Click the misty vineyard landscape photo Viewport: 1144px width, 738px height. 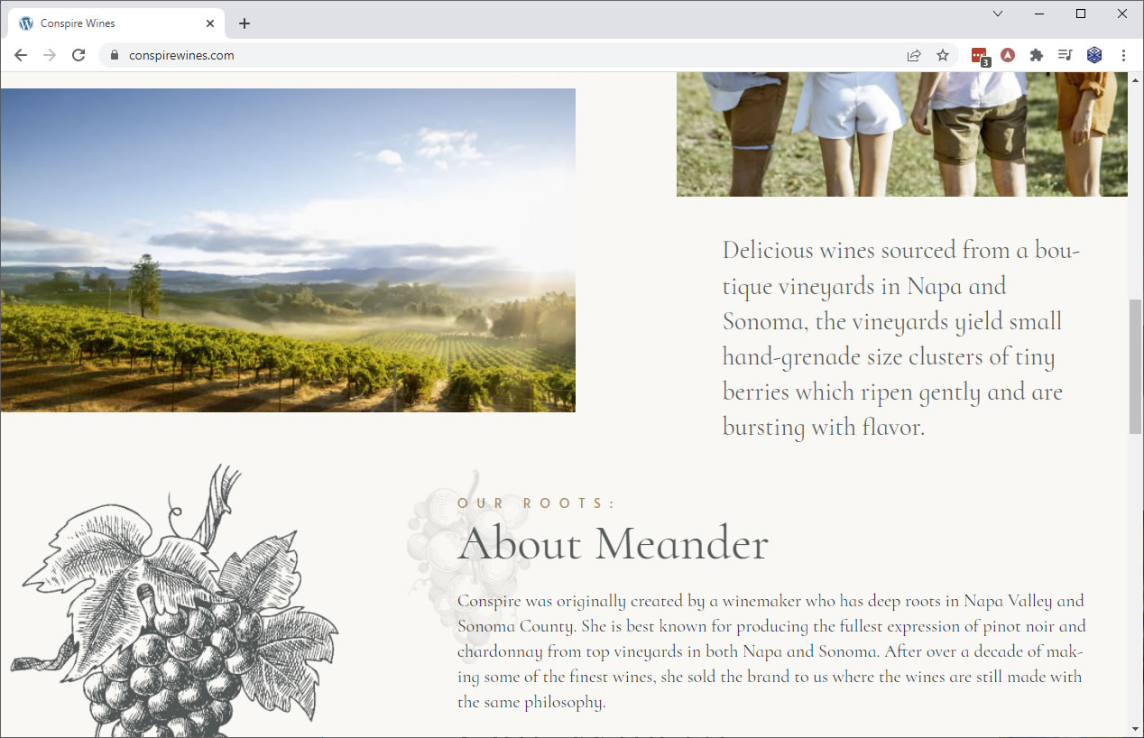tap(288, 250)
